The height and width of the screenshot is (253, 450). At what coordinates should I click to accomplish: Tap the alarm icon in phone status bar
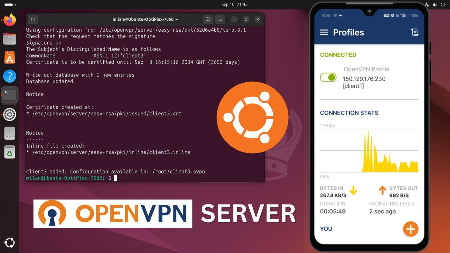[x=393, y=15]
